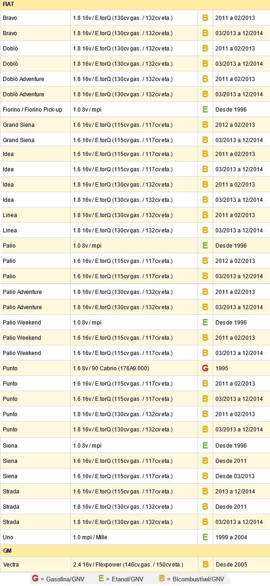Click the E fuel icon in Fiorino row

[x=205, y=110]
